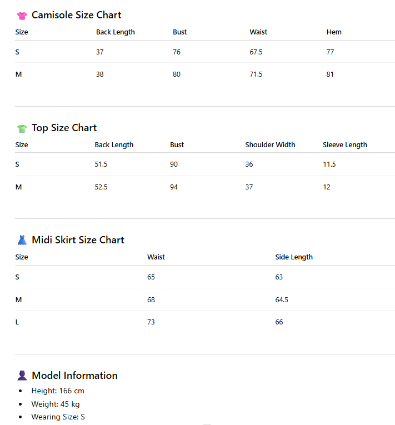
Task: Click the pink shirt icon beside Camisole
Action: 22,16
